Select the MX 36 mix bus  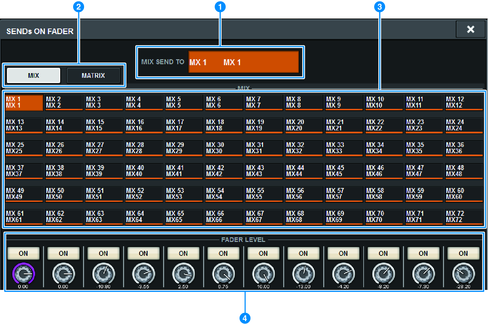pos(464,148)
